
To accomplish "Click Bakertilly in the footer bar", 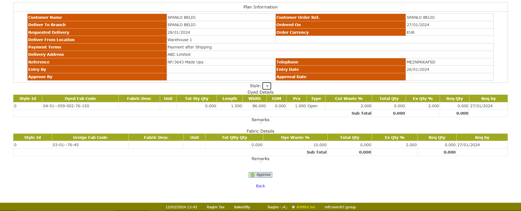I will click(242, 207).
